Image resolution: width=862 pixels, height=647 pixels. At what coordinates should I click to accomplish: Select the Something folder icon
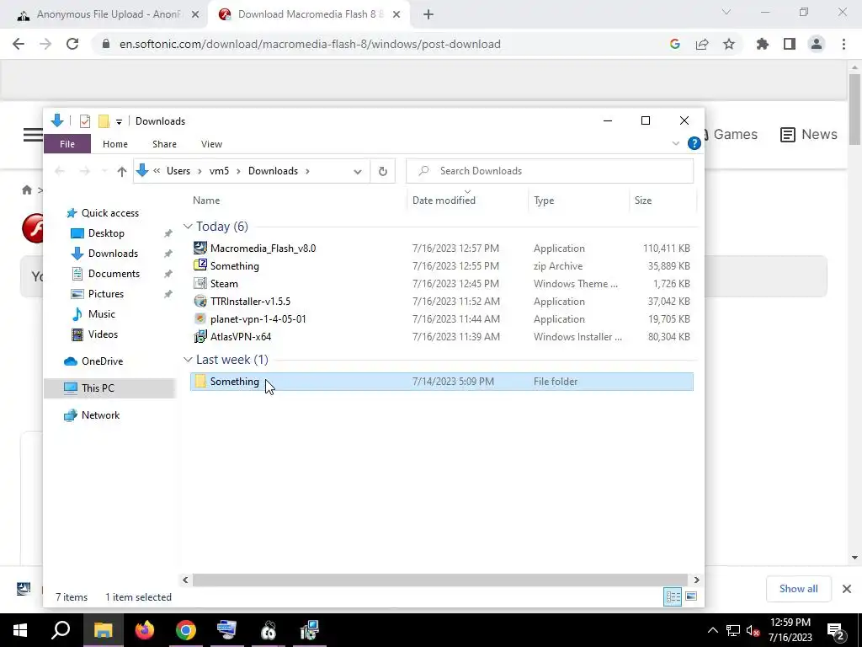200,382
